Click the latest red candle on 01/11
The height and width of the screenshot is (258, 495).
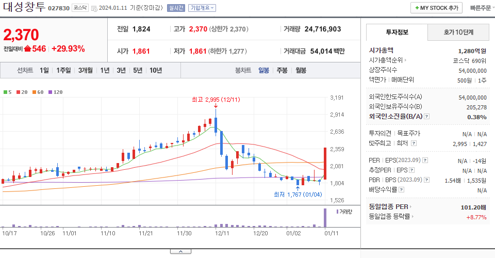325,164
